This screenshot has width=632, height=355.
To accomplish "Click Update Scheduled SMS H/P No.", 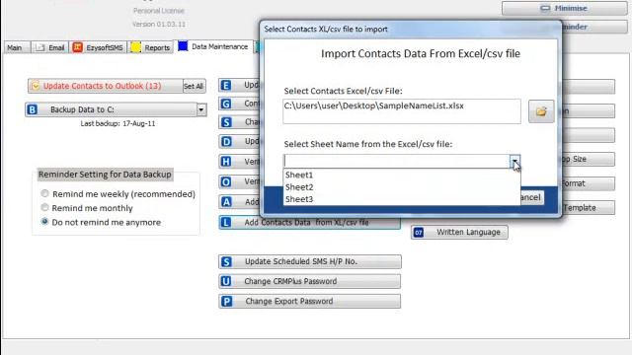I will (309, 261).
